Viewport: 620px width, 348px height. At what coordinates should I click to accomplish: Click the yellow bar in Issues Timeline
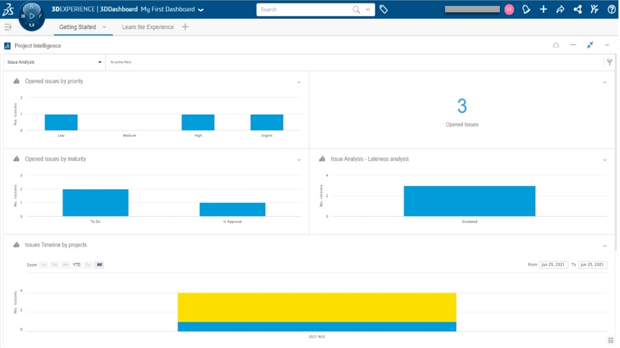tap(316, 307)
